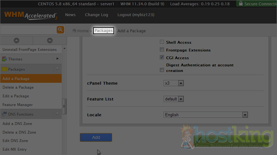Screen dimensions: 277x155
Task: Check the Frontpage Extensions option
Action: point(162,50)
